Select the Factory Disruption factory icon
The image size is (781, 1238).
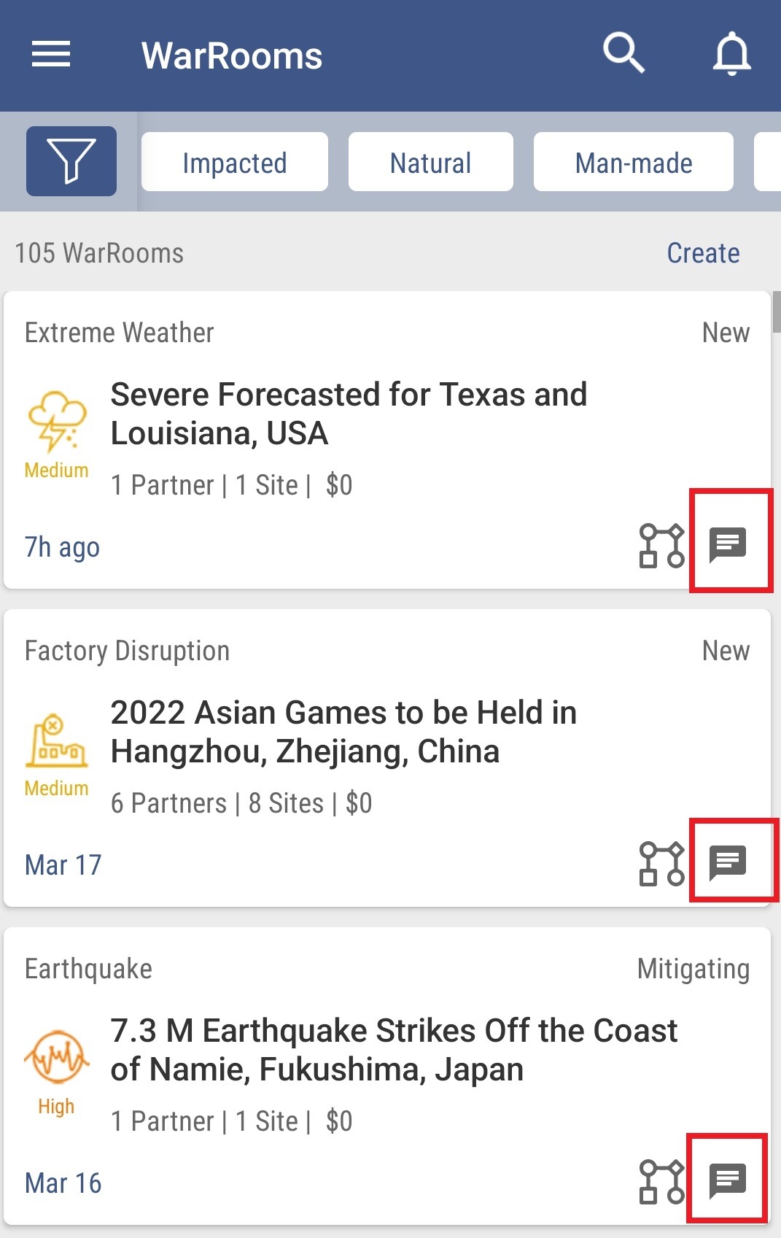point(56,740)
